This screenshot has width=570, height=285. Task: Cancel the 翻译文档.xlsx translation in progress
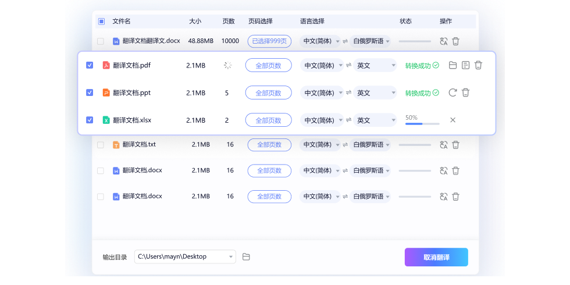point(453,120)
